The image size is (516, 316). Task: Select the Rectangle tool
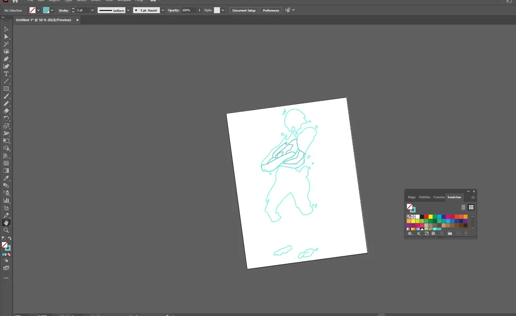tap(6, 89)
